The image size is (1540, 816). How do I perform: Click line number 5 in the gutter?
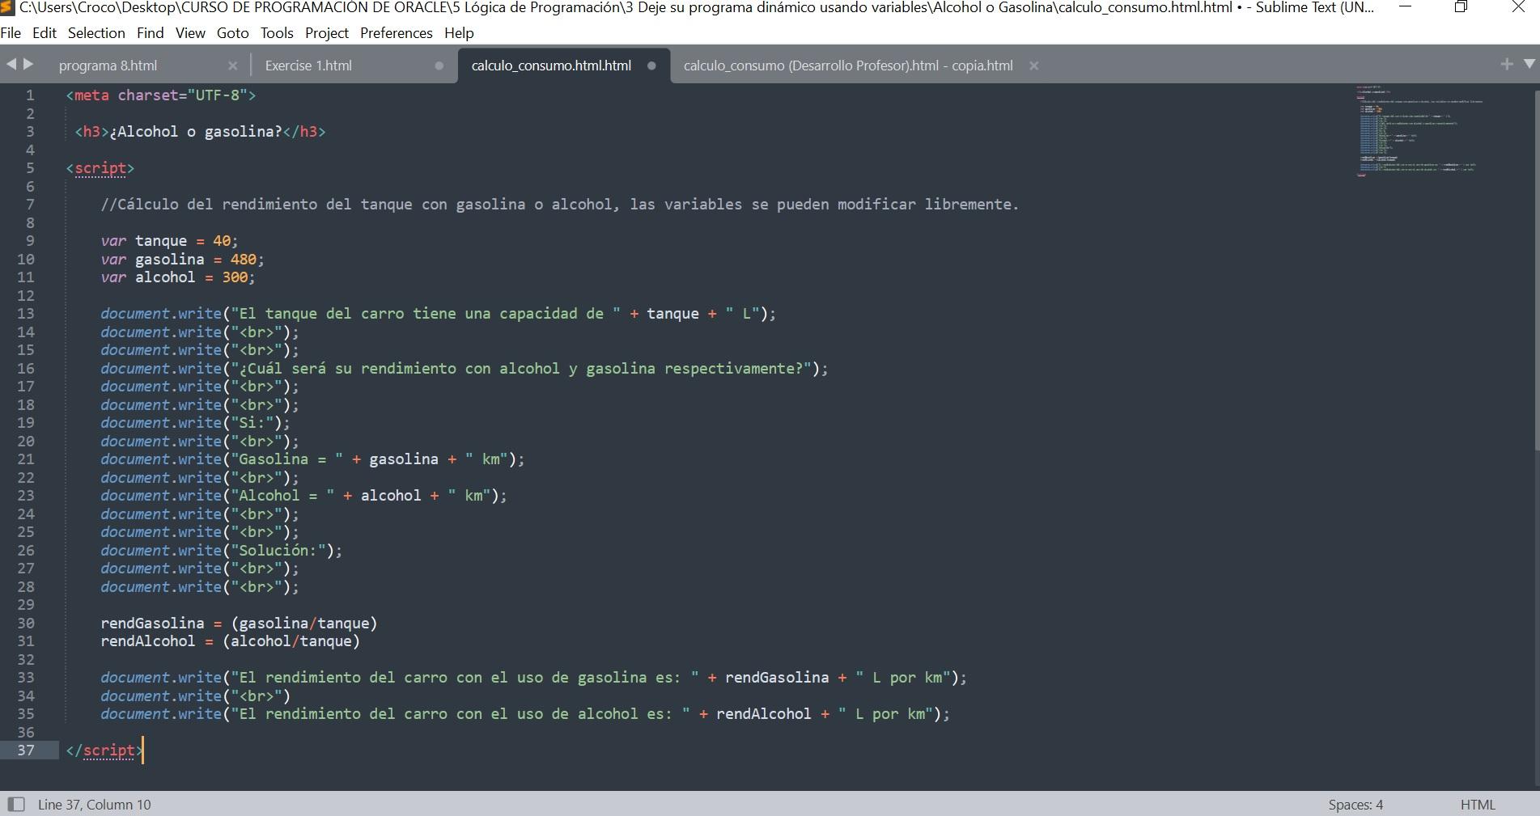pyautogui.click(x=30, y=168)
